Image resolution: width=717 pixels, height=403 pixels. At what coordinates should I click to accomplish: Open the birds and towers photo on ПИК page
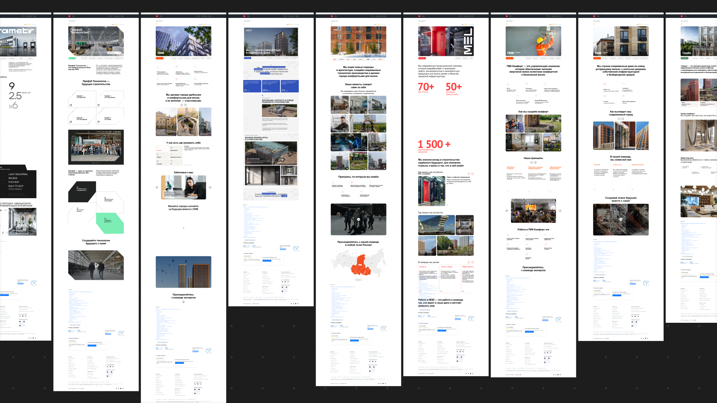(x=183, y=272)
